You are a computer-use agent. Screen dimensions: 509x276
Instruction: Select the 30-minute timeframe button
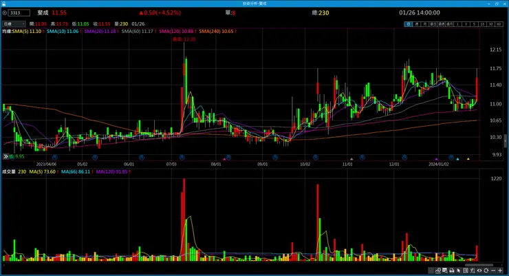coord(491,24)
